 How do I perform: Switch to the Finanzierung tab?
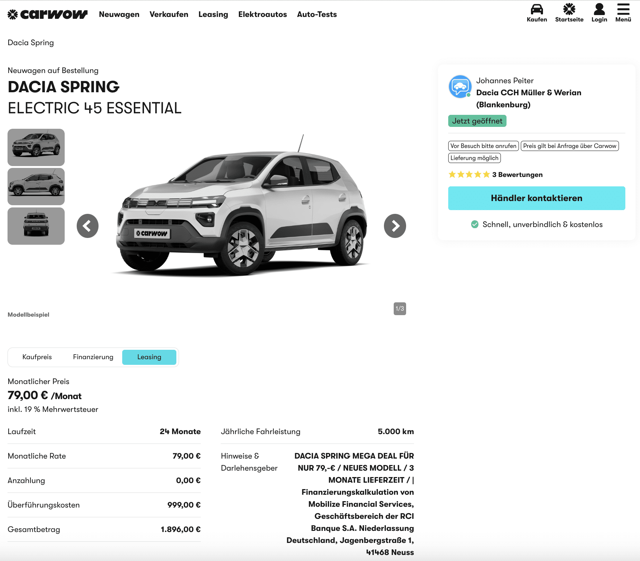93,357
